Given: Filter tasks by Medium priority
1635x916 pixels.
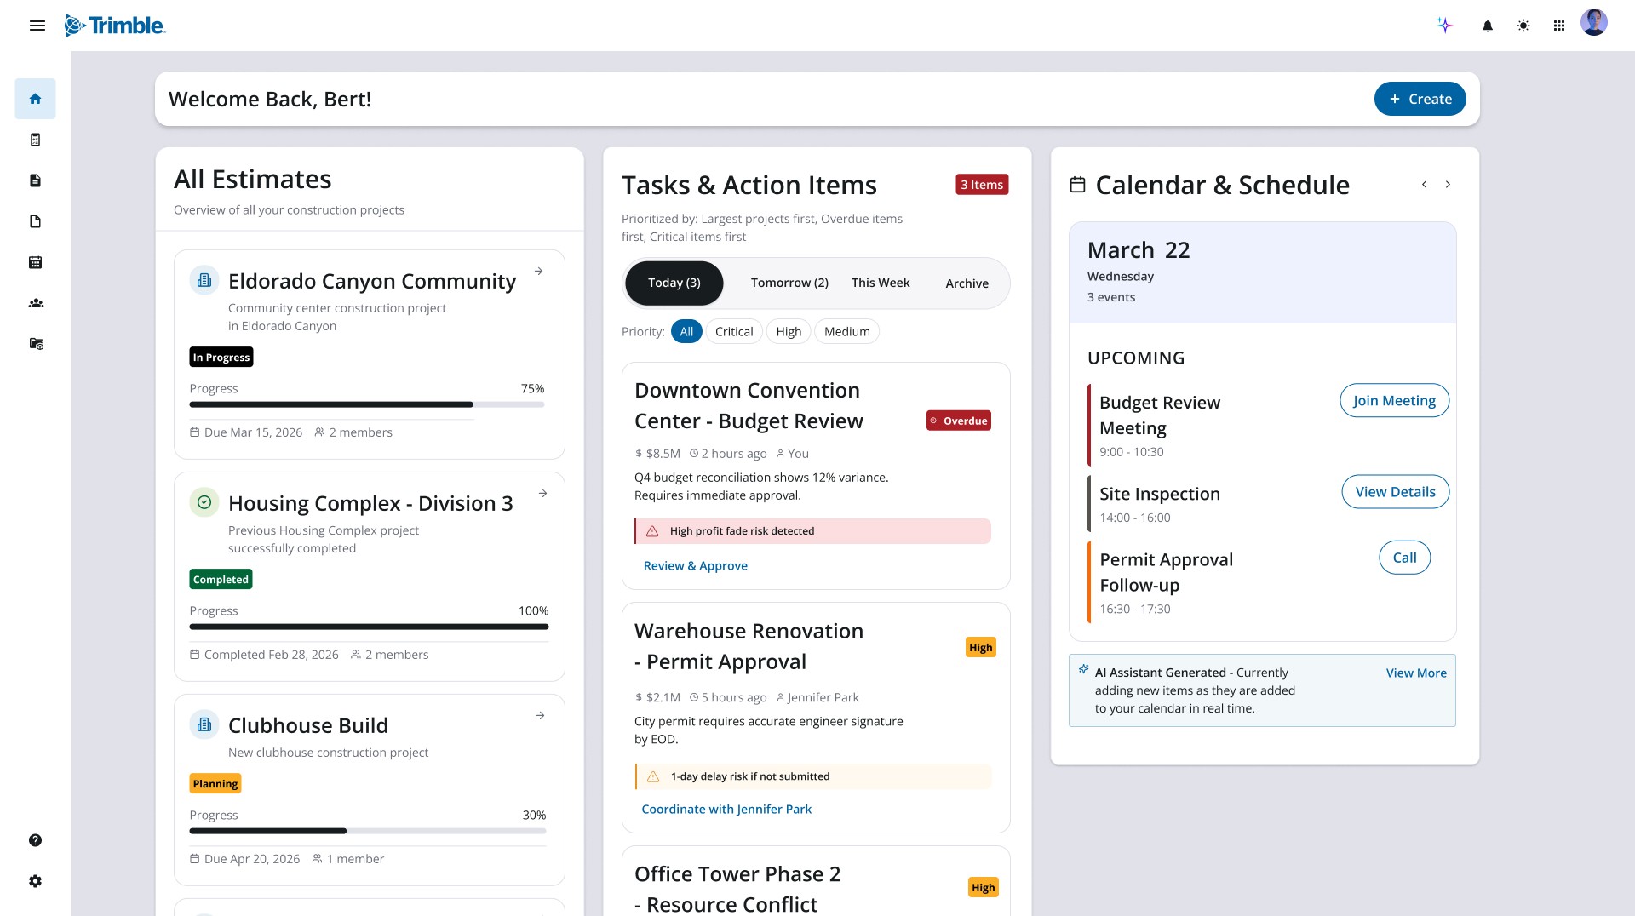Looking at the screenshot, I should [x=847, y=331].
